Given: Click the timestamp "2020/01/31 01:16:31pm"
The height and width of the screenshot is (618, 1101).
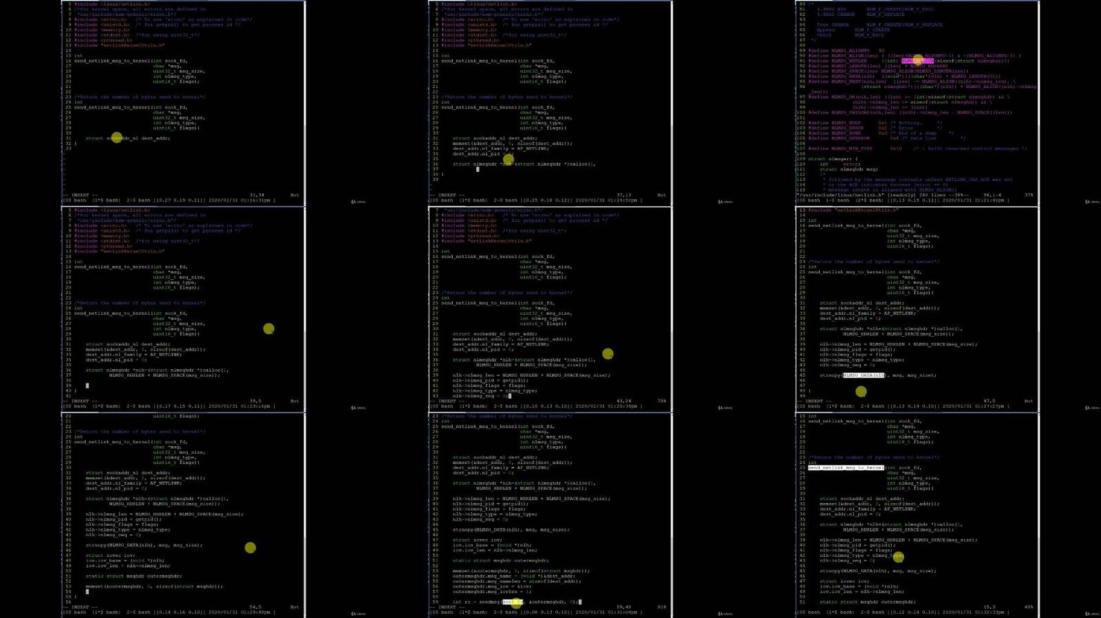Looking at the screenshot, I should (x=240, y=201).
